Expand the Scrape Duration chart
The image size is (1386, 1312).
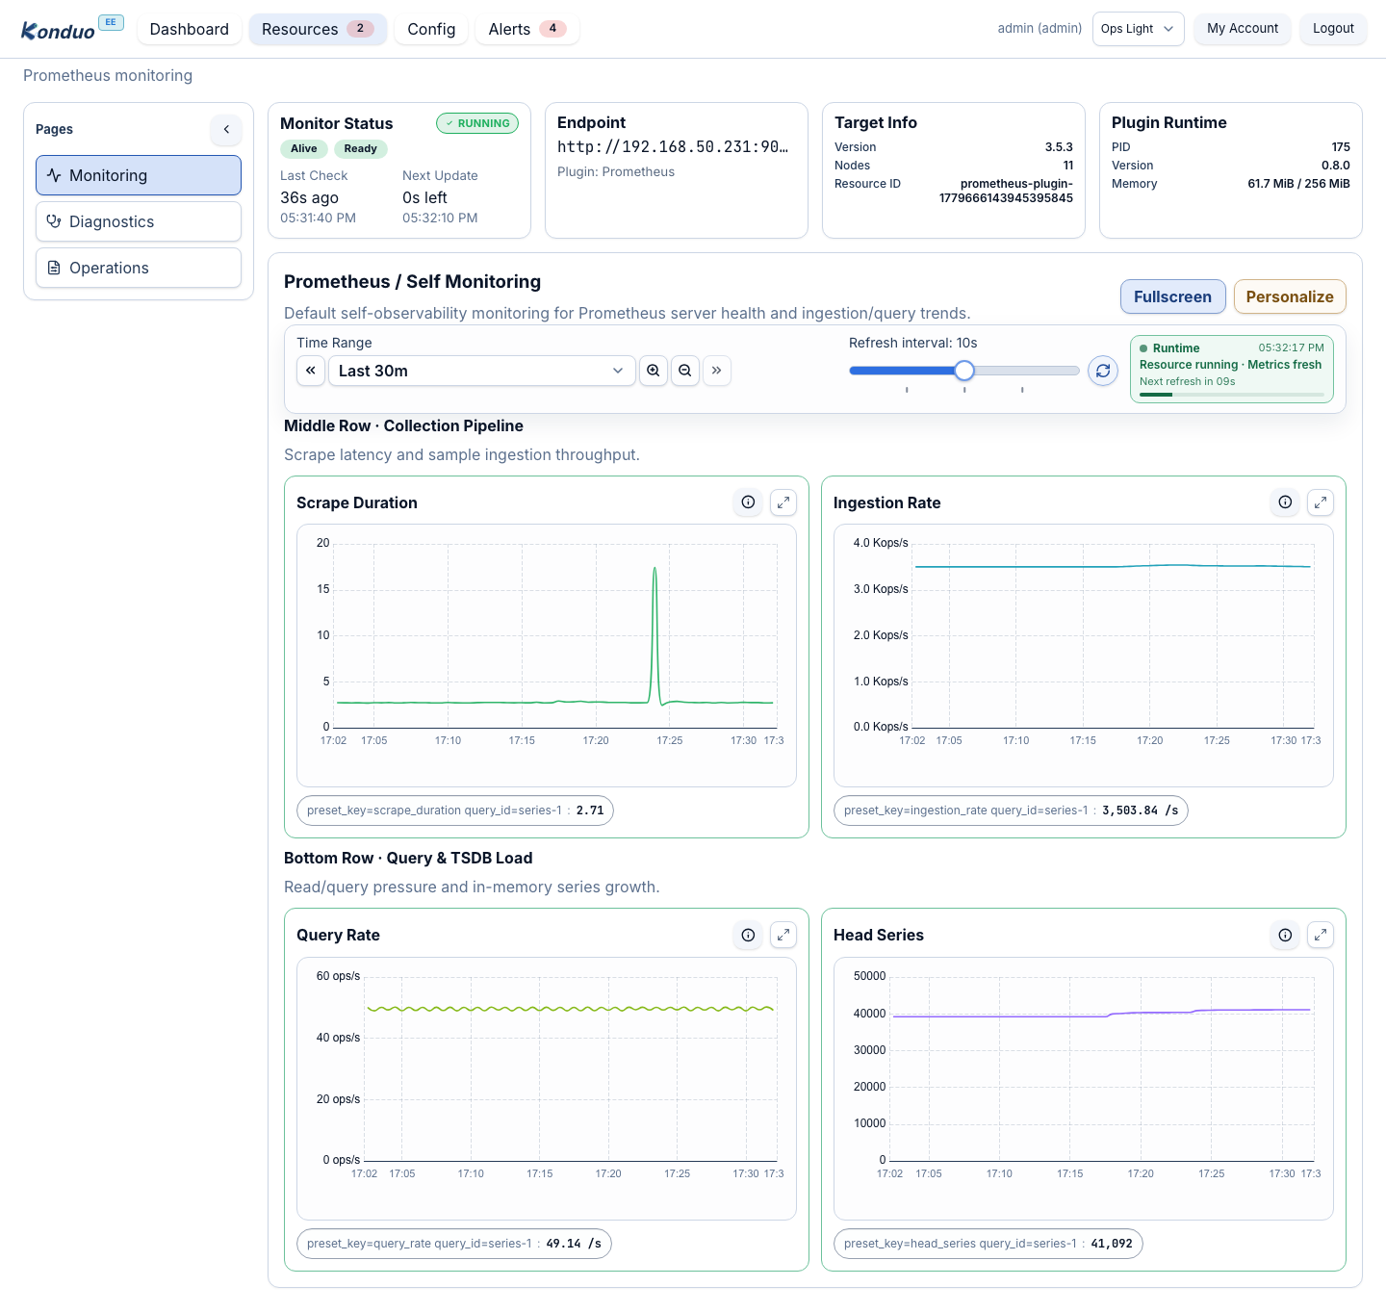[783, 502]
